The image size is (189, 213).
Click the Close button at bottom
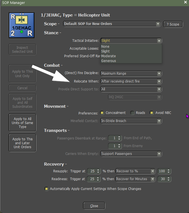[x=94, y=206]
